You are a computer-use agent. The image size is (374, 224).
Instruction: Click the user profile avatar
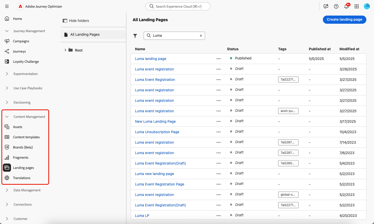click(367, 6)
